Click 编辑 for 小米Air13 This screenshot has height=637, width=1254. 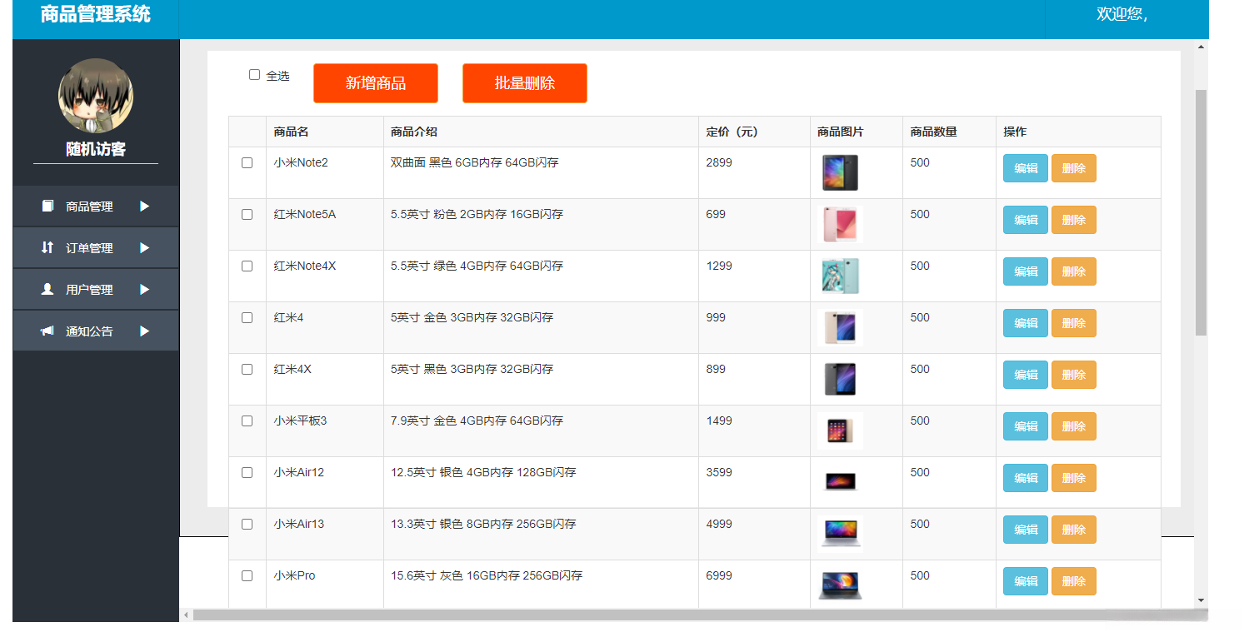(1026, 530)
